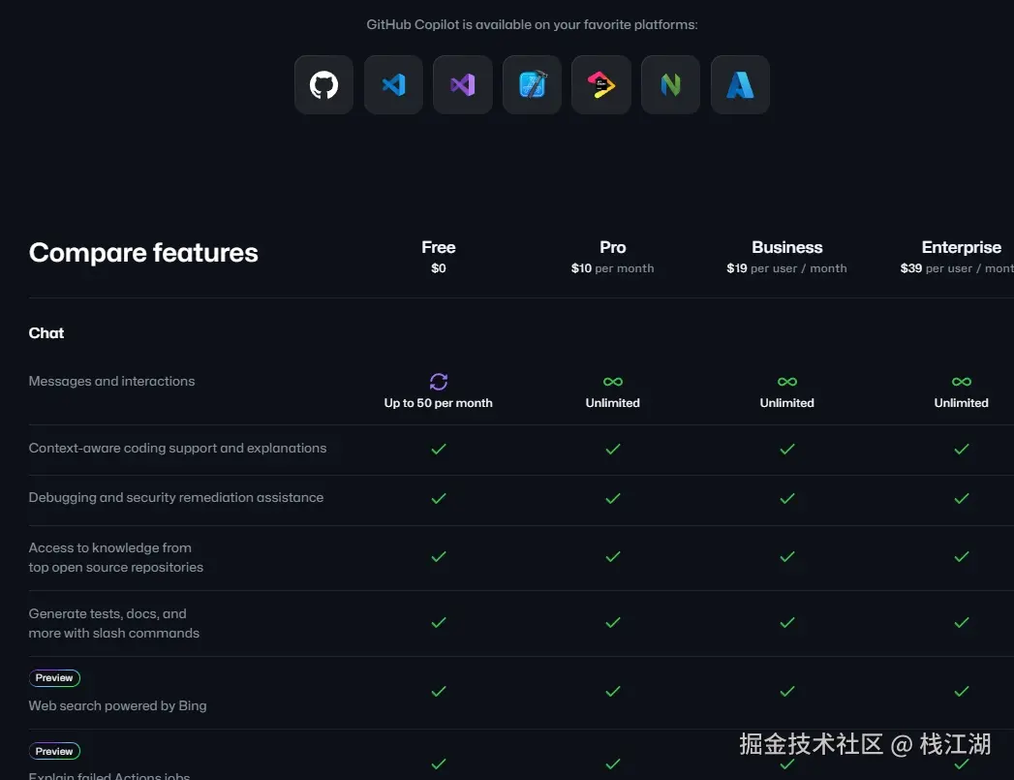Click Debugging and security remediation assistance label
Viewport: 1014px width, 780px height.
pyautogui.click(x=176, y=497)
